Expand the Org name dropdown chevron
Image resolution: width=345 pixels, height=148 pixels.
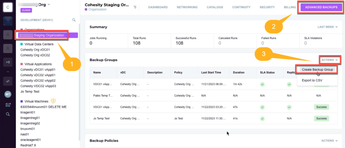click(x=49, y=4)
